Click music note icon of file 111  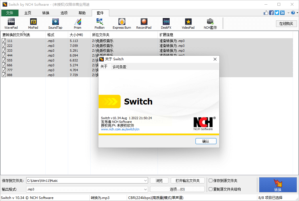(x=4, y=40)
